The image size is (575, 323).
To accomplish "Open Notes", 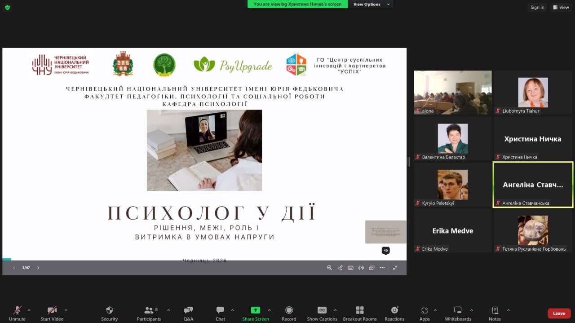I will pos(495,313).
